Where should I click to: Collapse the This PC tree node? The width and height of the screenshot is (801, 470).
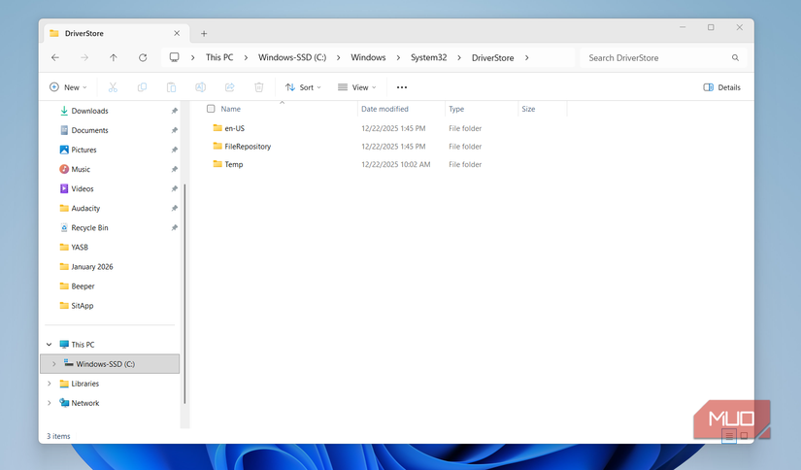pyautogui.click(x=50, y=345)
